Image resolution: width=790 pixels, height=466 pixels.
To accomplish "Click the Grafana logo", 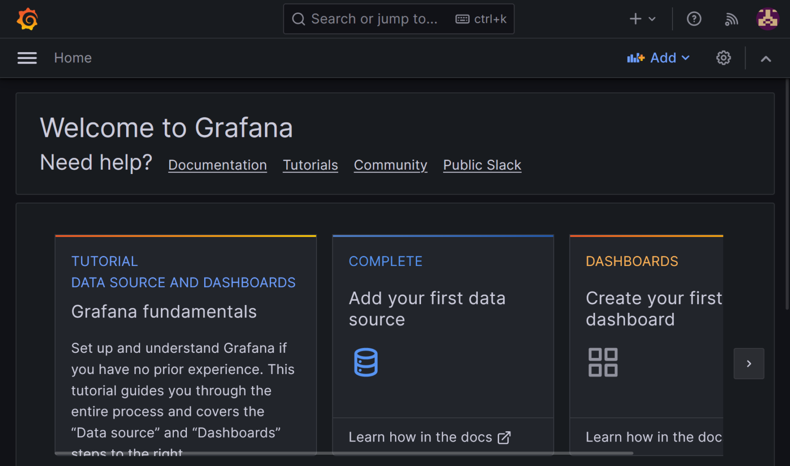I will [x=27, y=19].
